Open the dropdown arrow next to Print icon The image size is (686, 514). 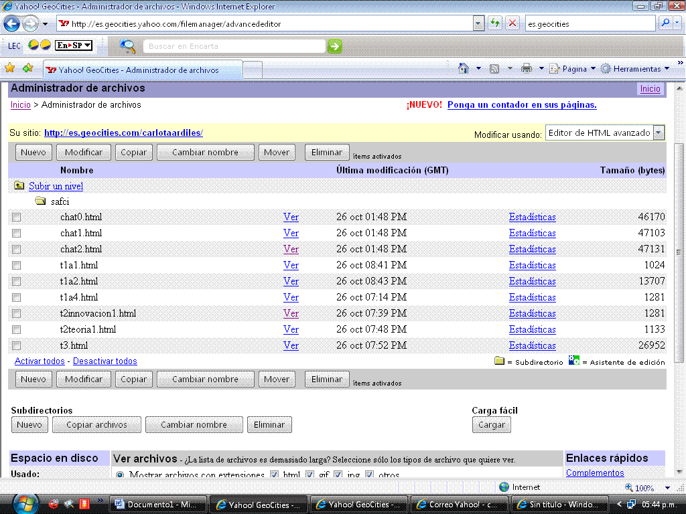click(541, 69)
